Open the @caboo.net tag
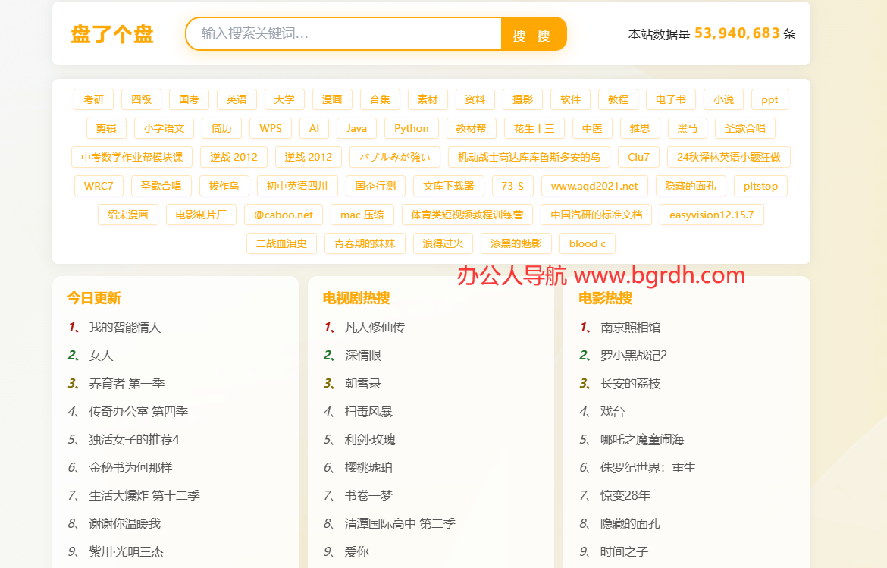Image resolution: width=887 pixels, height=568 pixels. coord(284,215)
